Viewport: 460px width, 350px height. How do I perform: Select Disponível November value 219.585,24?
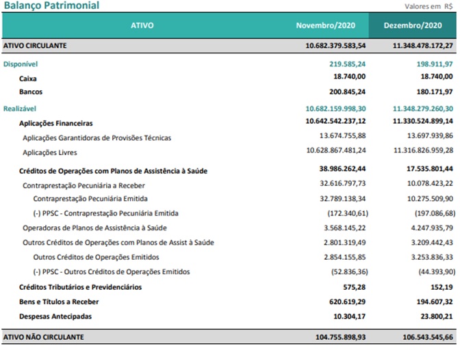click(347, 64)
